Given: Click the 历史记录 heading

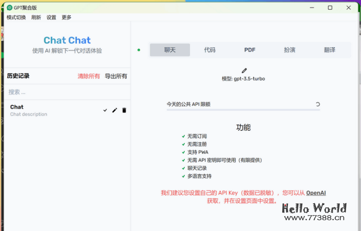Looking at the screenshot, I should click(18, 76).
